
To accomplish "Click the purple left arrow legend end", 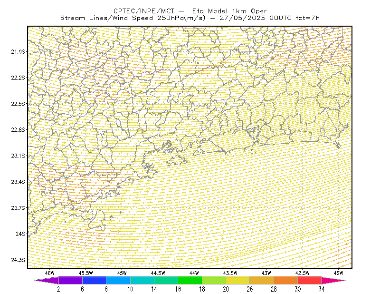I will [47, 280].
